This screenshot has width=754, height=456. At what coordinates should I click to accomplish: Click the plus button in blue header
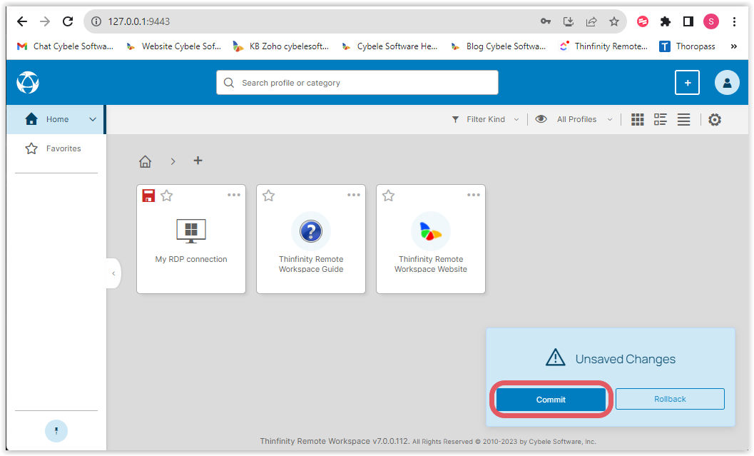click(x=687, y=83)
